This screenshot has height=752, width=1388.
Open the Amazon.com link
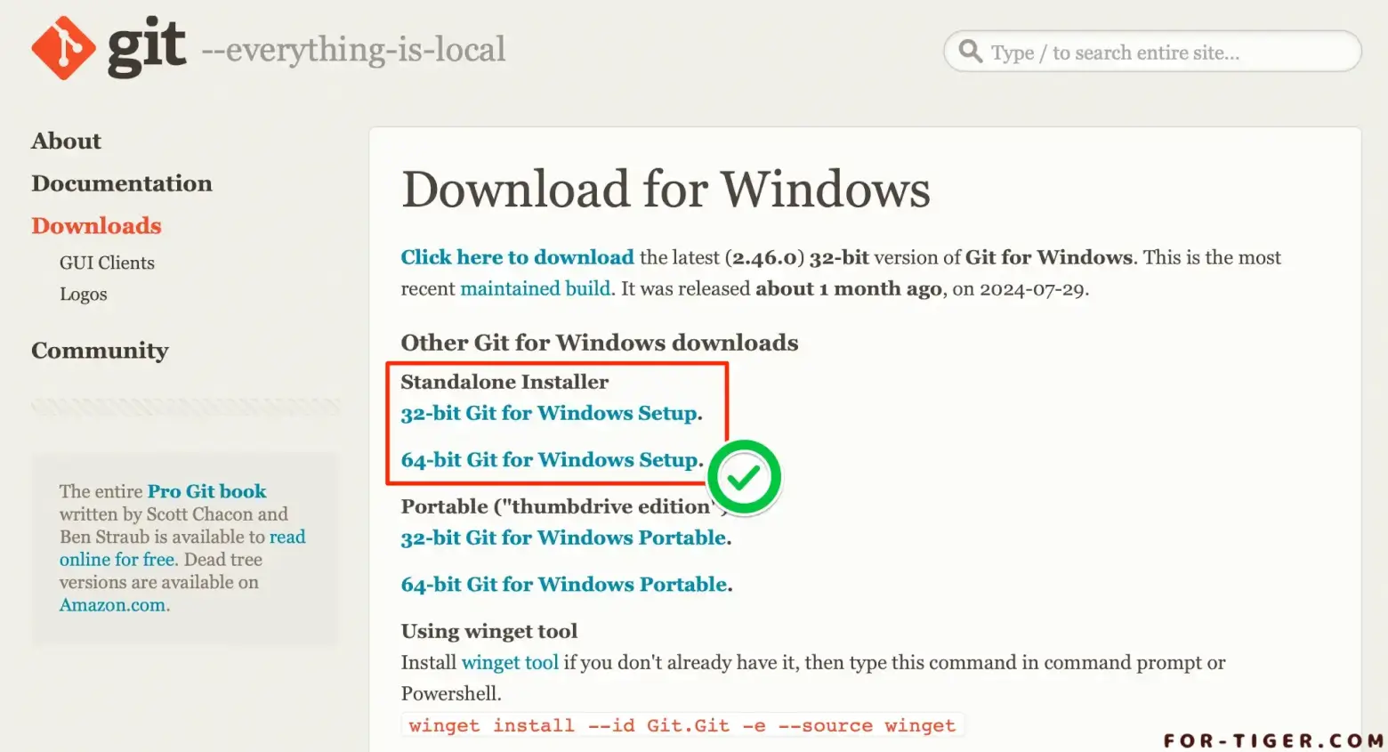pyautogui.click(x=112, y=605)
